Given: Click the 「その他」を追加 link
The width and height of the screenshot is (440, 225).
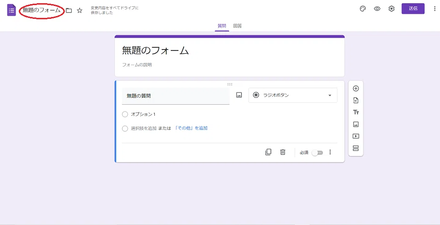Looking at the screenshot, I should 191,128.
